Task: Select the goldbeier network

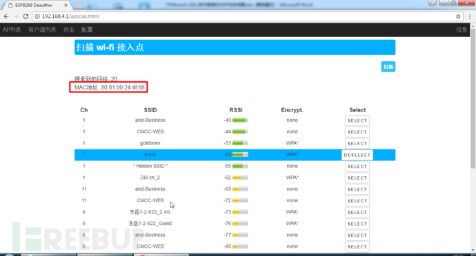Action: coord(357,144)
